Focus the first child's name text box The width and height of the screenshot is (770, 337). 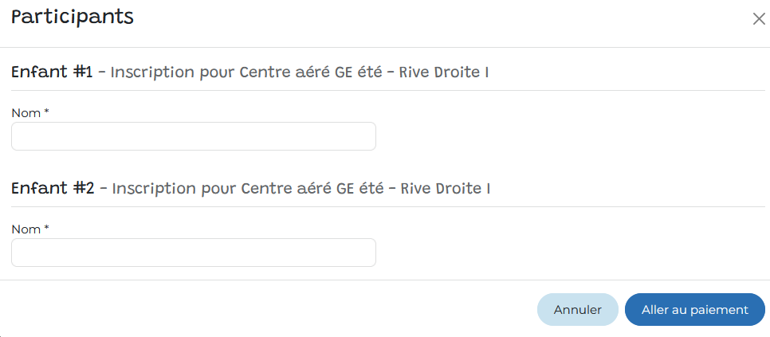(193, 136)
